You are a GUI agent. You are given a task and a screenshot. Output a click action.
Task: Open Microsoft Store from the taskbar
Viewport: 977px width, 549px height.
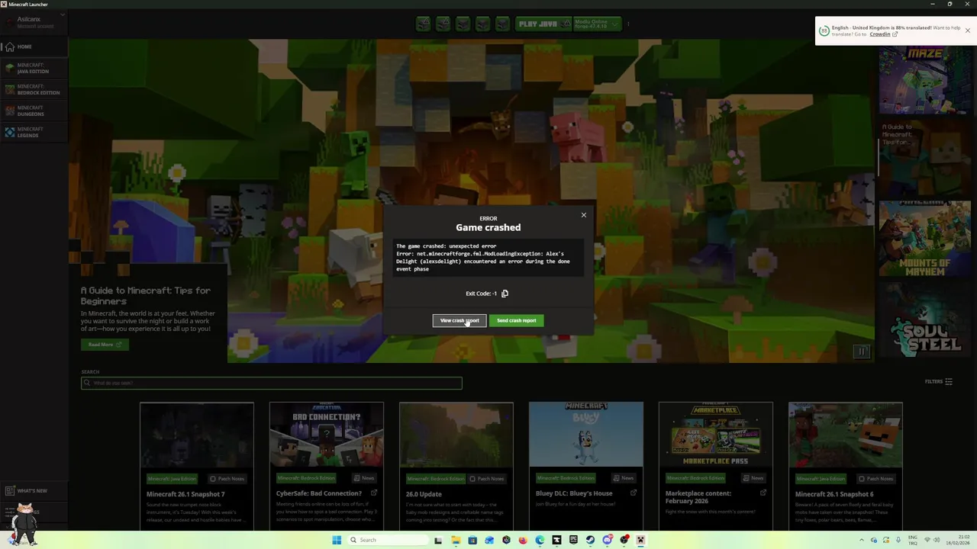click(472, 540)
